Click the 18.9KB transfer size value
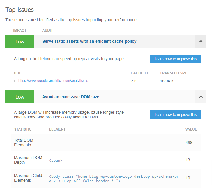212x191 pixels. [167, 81]
